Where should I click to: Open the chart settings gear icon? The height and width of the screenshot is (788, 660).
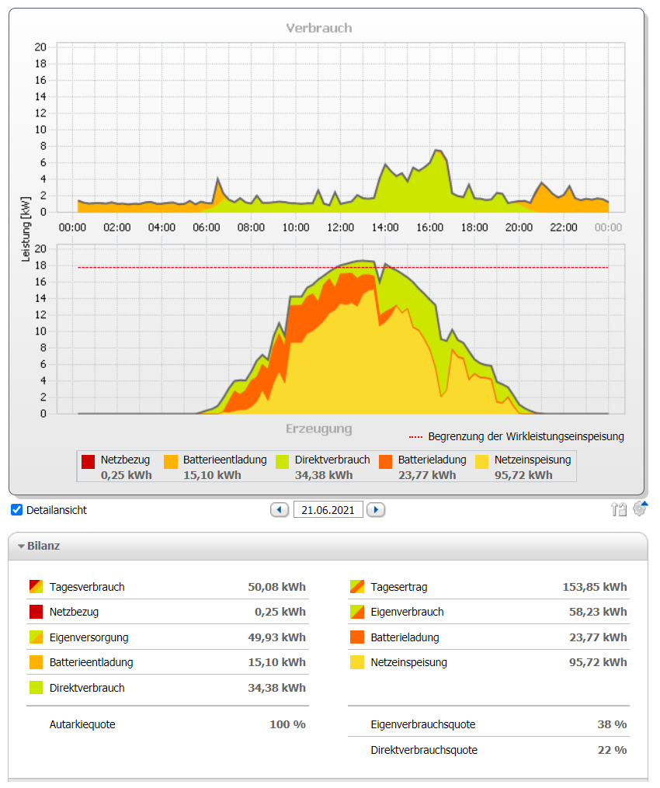click(640, 509)
